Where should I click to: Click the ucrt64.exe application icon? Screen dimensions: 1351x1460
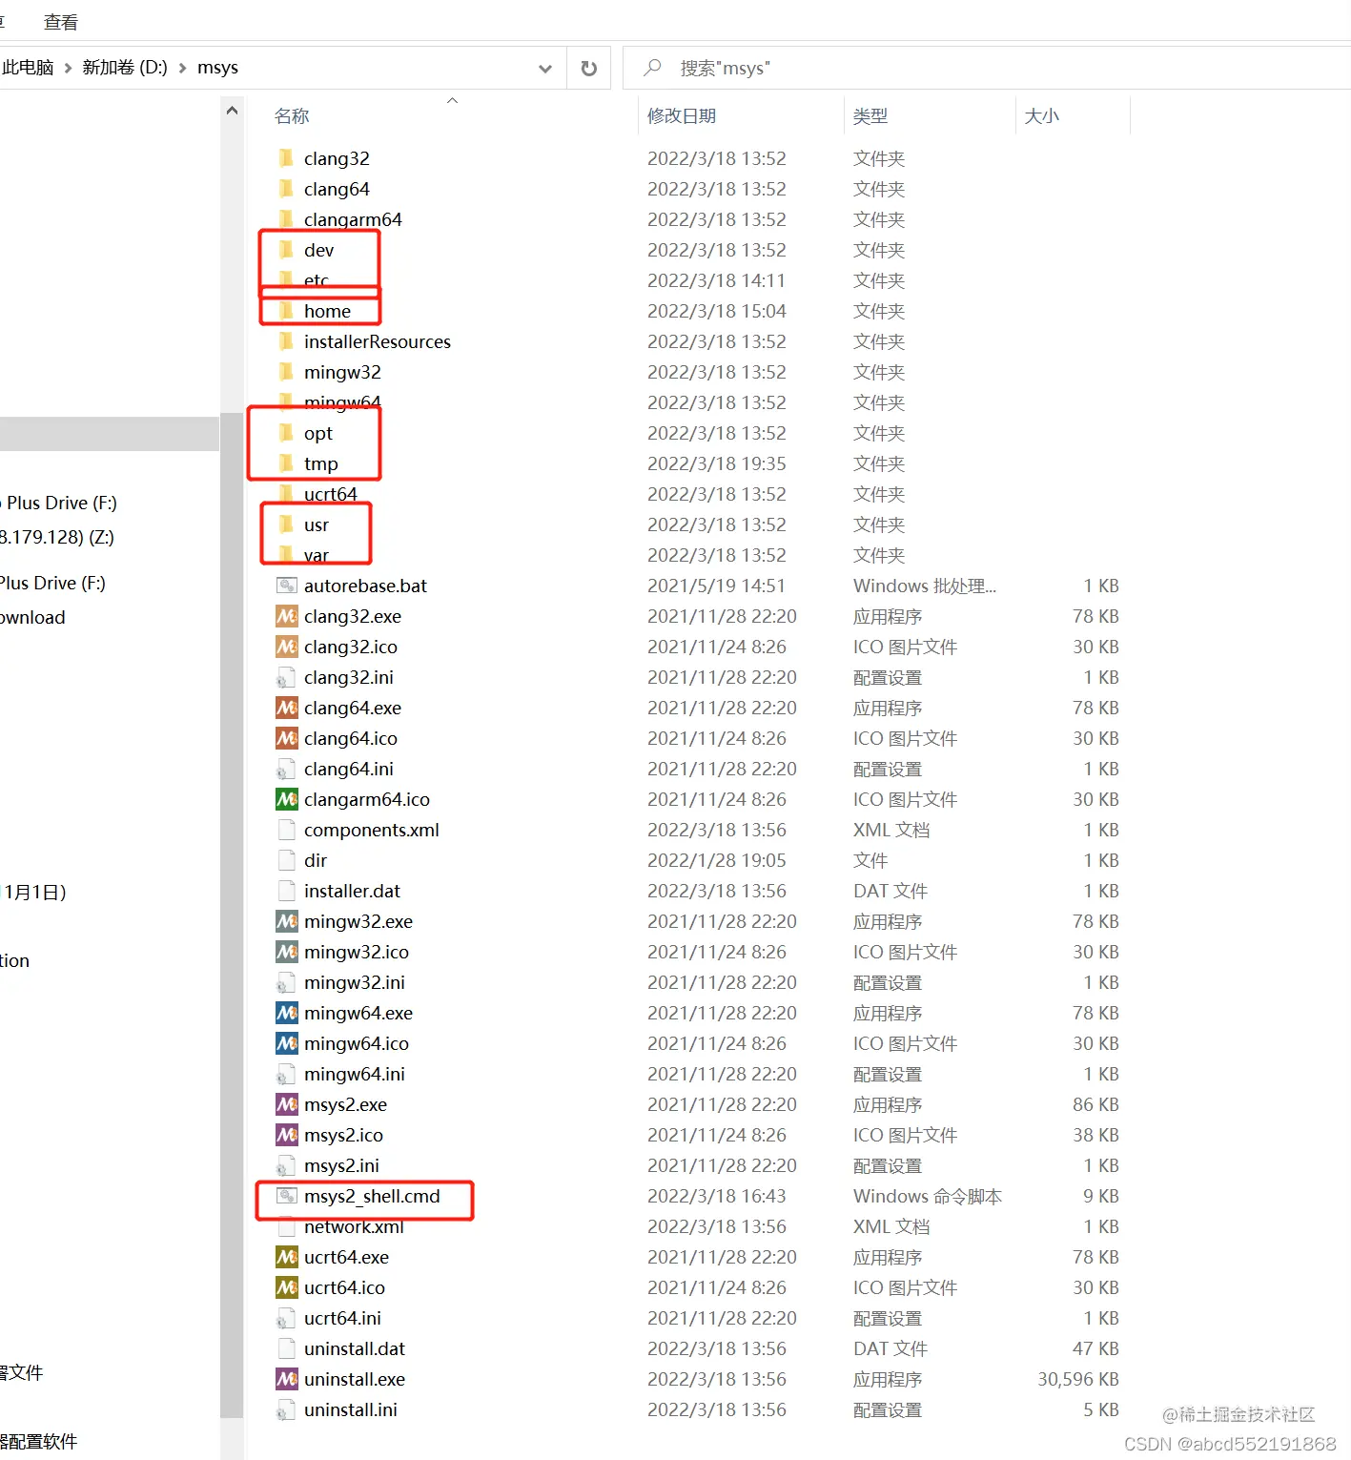[287, 1257]
